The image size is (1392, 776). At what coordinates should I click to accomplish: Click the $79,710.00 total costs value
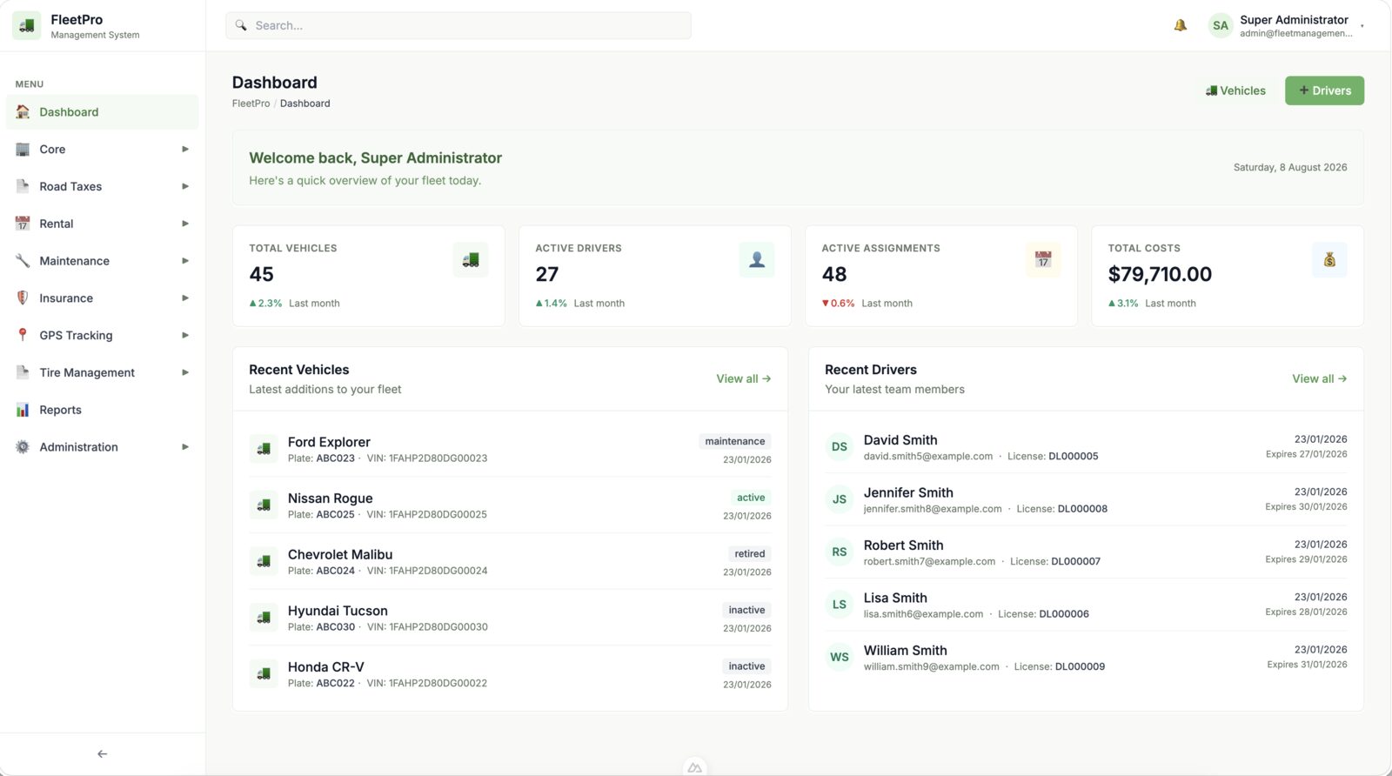pos(1160,274)
